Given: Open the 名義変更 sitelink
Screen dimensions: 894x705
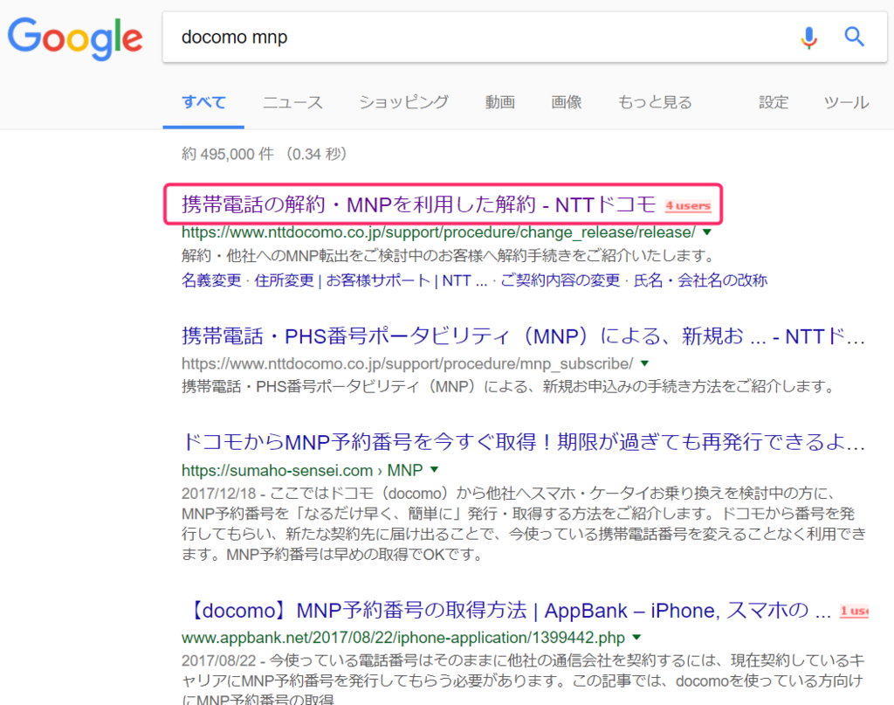Looking at the screenshot, I should (211, 280).
